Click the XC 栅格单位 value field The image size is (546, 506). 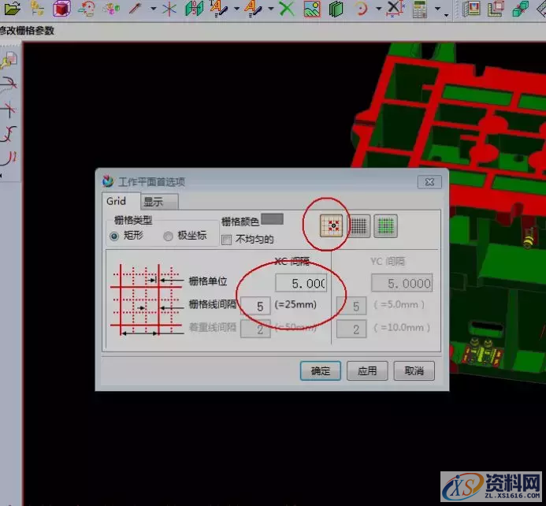[x=301, y=283]
